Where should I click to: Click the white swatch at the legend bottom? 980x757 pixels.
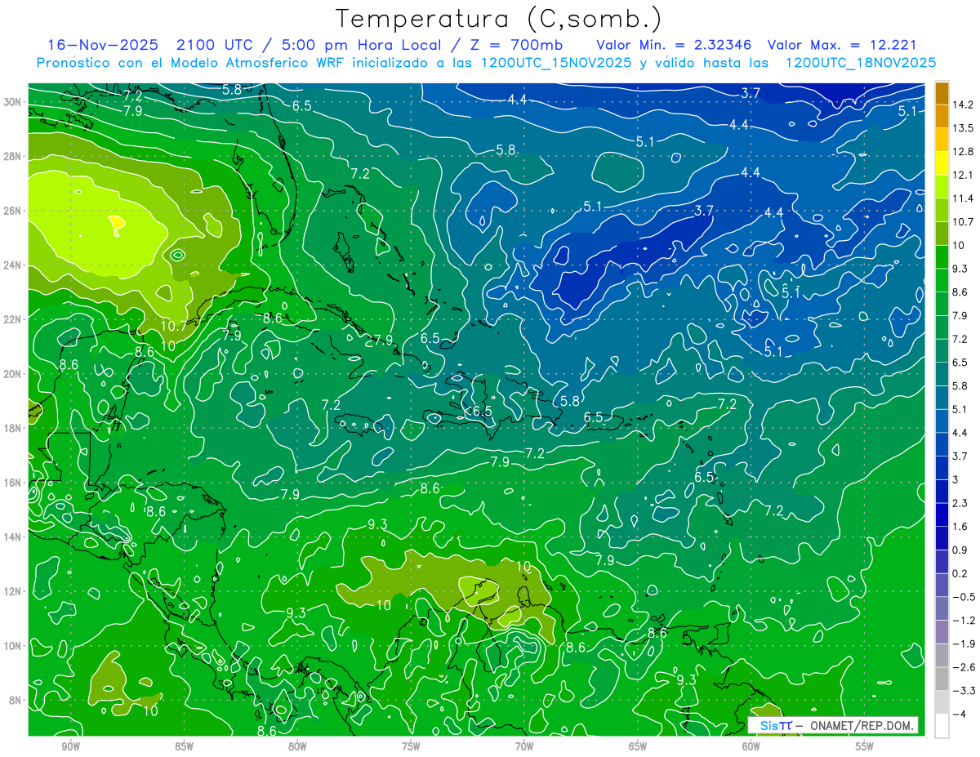942,726
